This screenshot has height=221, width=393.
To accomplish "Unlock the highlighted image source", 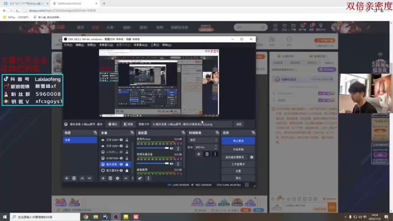I will [127, 165].
